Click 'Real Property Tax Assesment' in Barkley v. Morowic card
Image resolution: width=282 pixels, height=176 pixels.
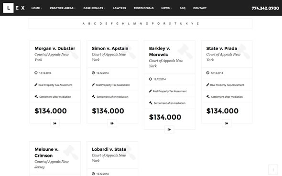pos(170,91)
